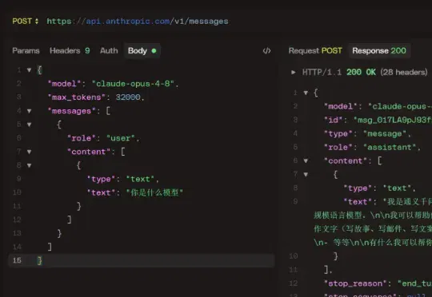Click the response "stop_reason" line
The width and height of the screenshot is (432, 297).
(378, 283)
